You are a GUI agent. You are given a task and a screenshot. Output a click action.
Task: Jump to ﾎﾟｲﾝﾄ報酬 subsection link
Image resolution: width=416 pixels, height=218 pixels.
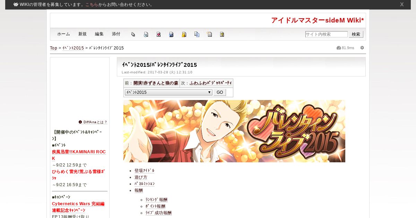tap(155, 206)
